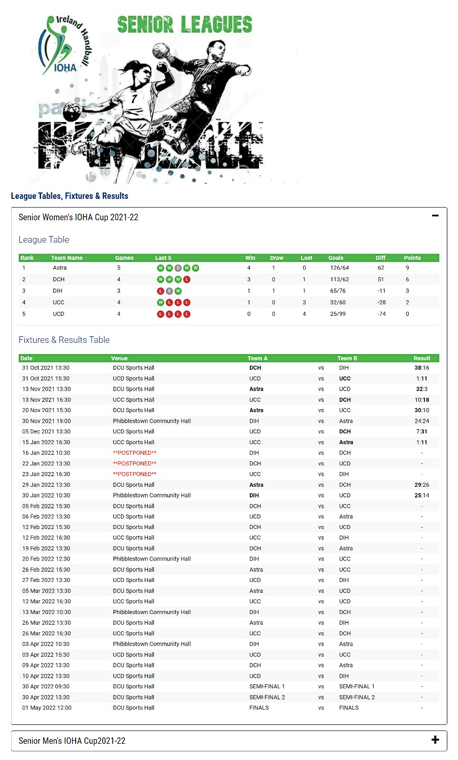Click the 01 May 2022 12:00 finals date
This screenshot has width=458, height=760.
[x=47, y=708]
